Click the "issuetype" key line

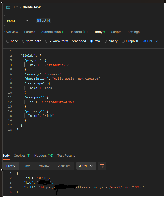34,83
